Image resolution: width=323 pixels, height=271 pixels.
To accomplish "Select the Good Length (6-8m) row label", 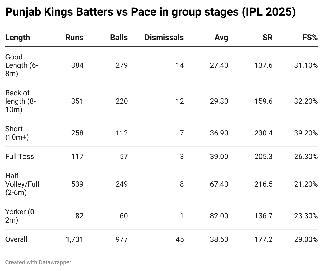I will [x=21, y=65].
